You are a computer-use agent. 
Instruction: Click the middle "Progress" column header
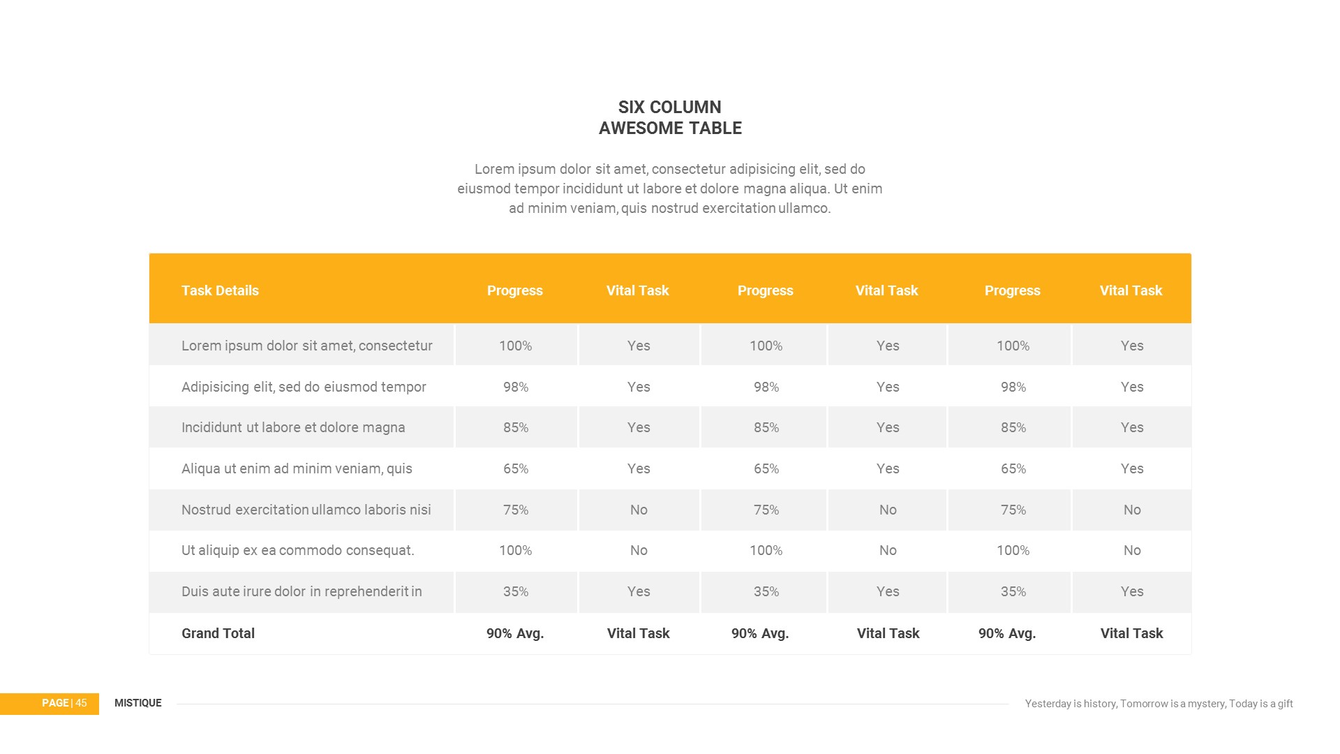[765, 290]
